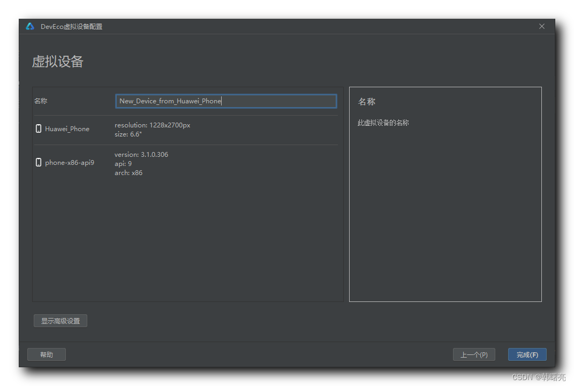Click the 虚拟设备 page heading
The height and width of the screenshot is (386, 574).
pos(57,62)
